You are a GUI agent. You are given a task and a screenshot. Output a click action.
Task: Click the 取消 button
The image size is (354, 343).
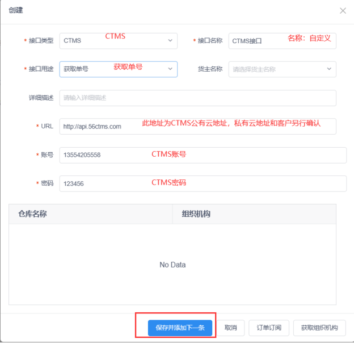click(230, 328)
